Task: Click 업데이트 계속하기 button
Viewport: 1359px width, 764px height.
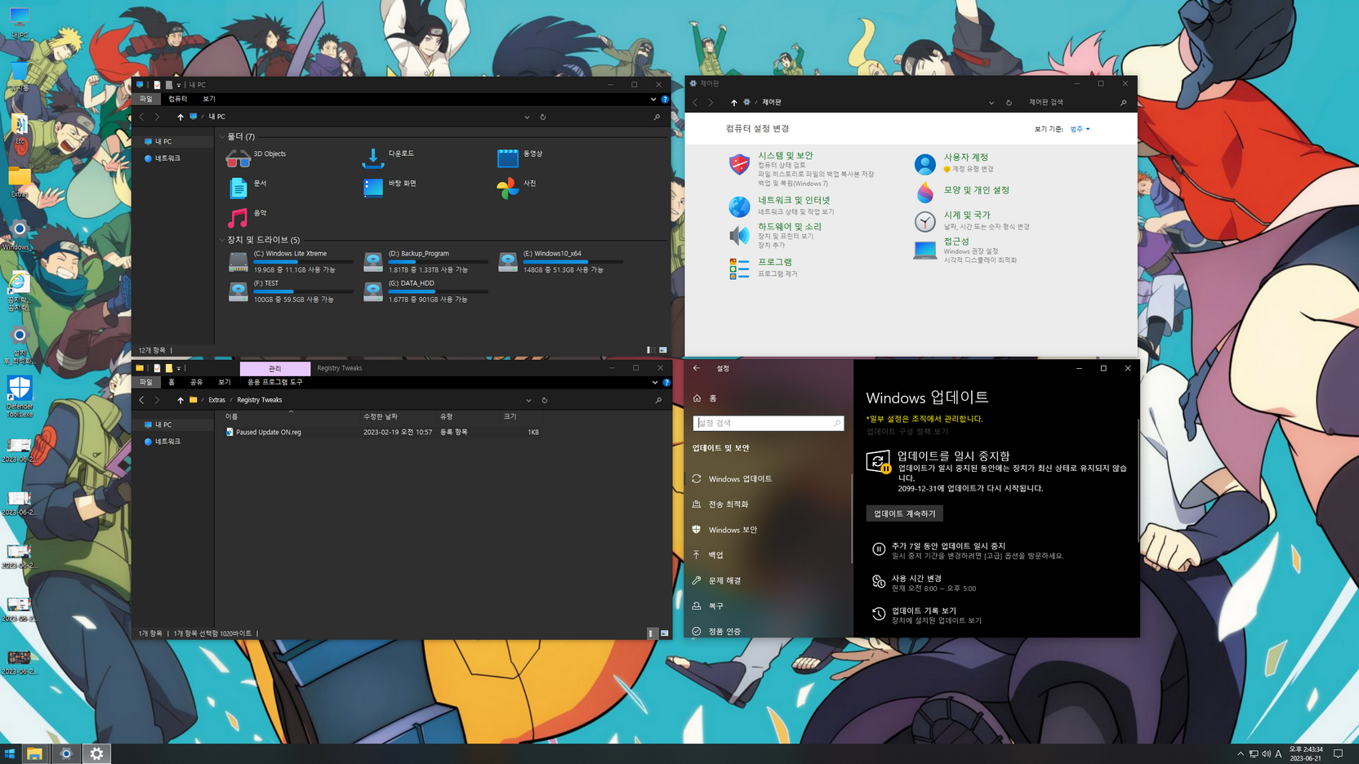Action: pyautogui.click(x=904, y=513)
